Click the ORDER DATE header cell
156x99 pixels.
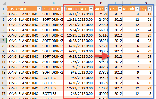[79, 9]
